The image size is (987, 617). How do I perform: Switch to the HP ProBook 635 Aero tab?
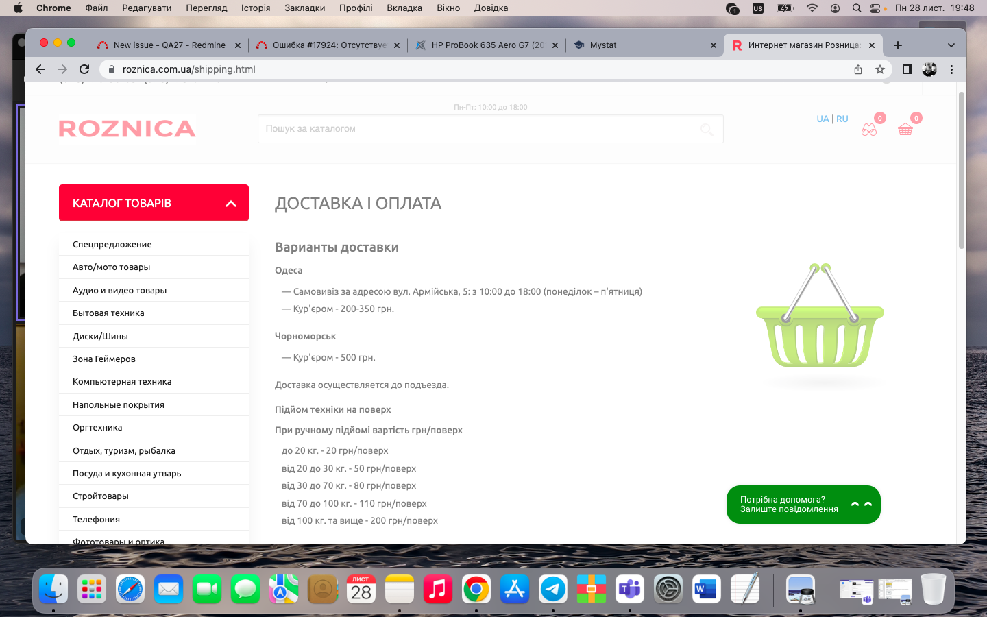[x=487, y=45]
